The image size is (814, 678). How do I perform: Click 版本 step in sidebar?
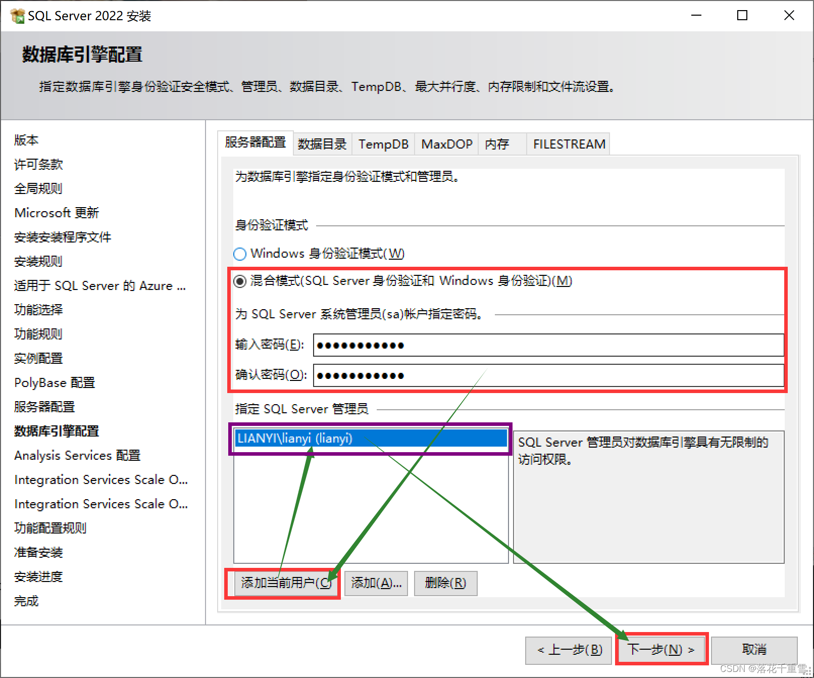(x=26, y=140)
